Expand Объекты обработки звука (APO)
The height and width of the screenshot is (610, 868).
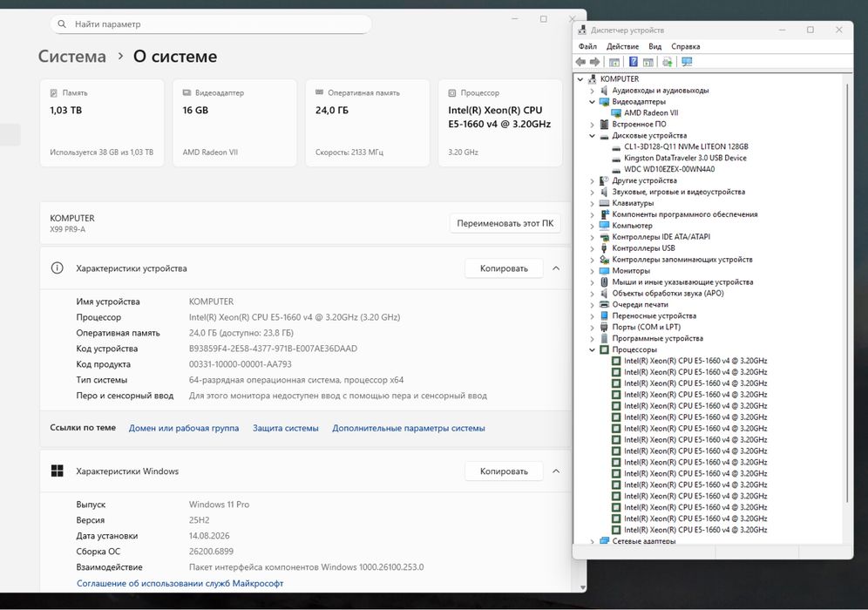point(592,294)
